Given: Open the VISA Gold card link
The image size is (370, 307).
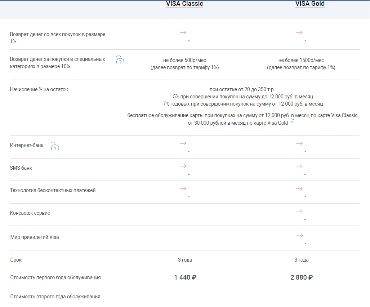Looking at the screenshot, I should click(310, 4).
